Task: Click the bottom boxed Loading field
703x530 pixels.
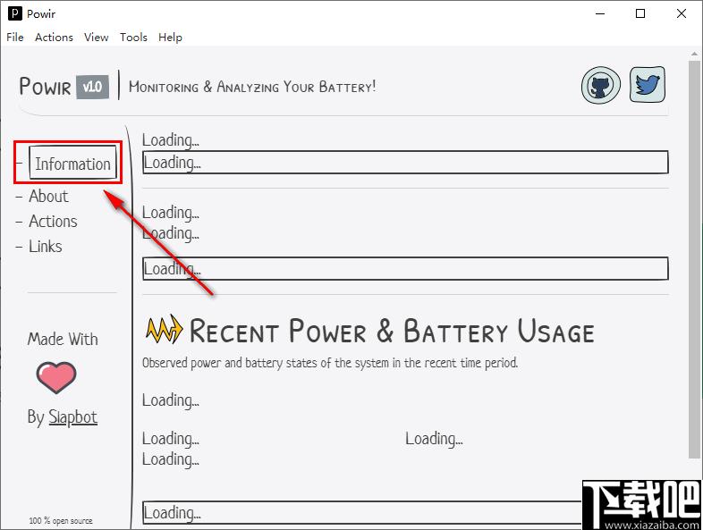Action: tap(362, 512)
